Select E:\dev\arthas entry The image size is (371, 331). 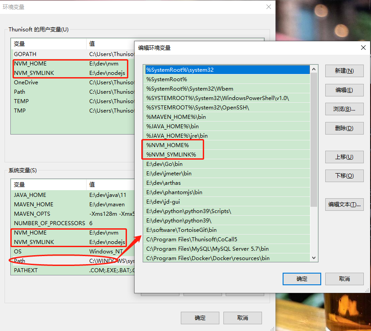pos(227,183)
